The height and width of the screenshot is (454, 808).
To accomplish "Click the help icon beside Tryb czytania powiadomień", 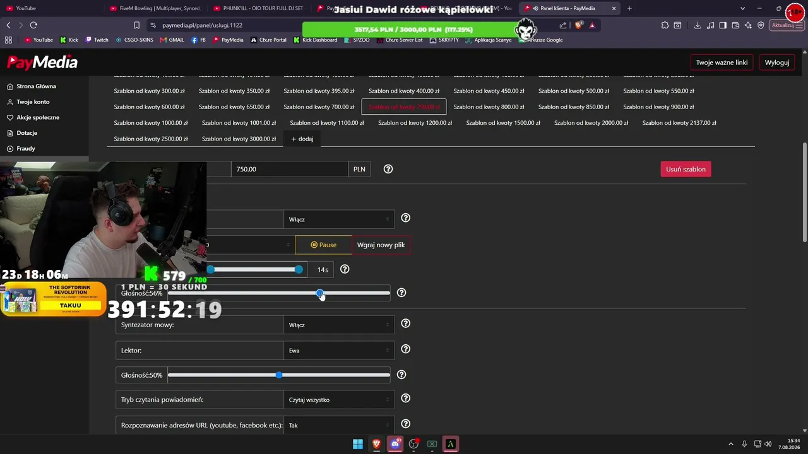I will pyautogui.click(x=406, y=399).
